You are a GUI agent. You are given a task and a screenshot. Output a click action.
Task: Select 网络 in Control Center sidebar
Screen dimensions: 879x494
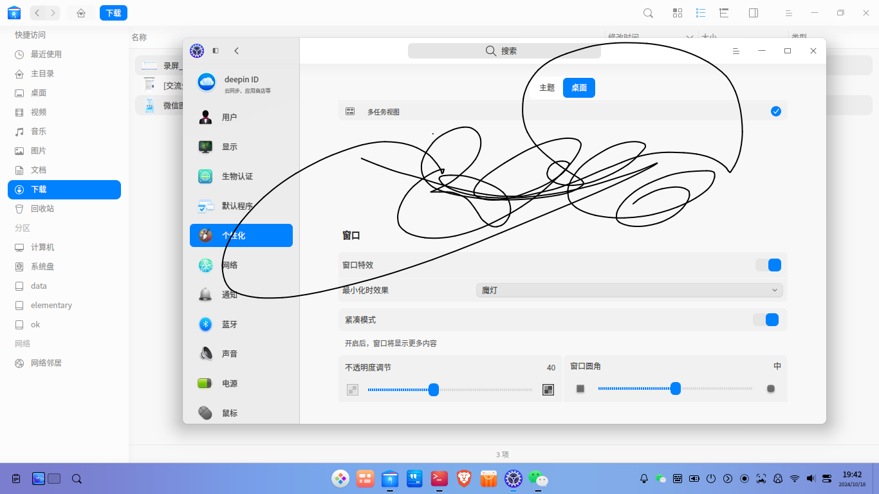241,265
